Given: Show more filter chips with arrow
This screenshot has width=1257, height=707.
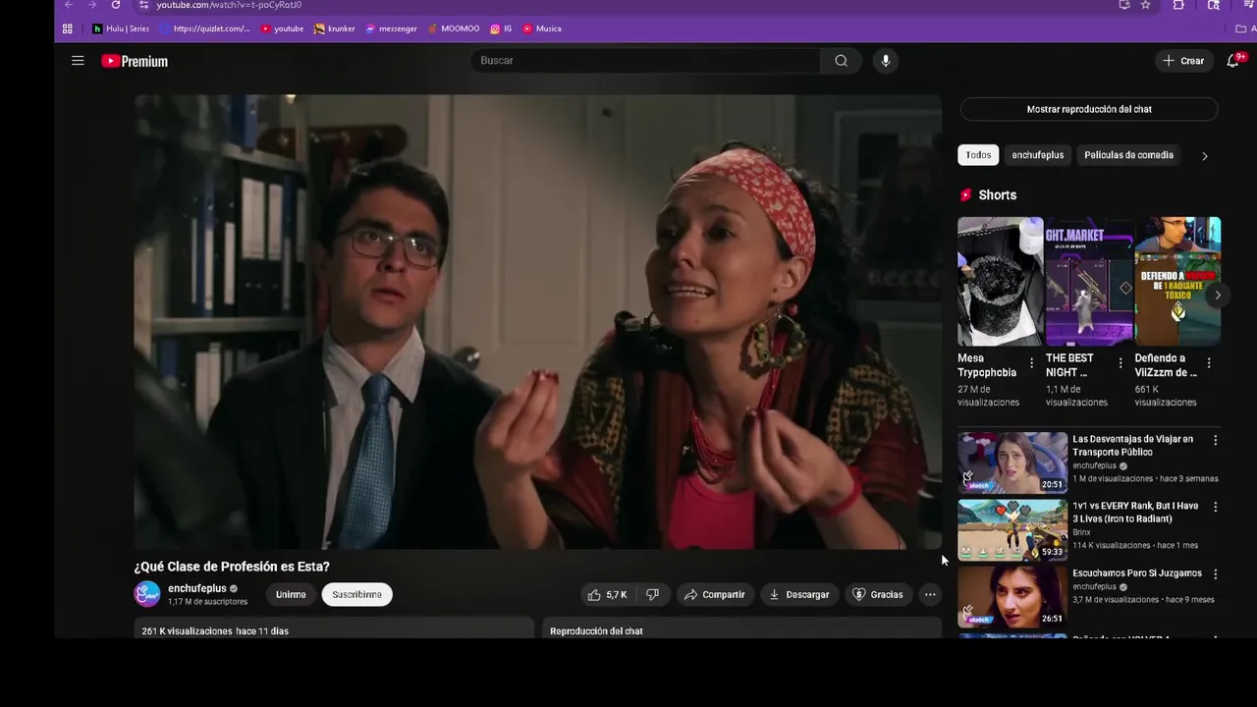Looking at the screenshot, I should coord(1205,156).
